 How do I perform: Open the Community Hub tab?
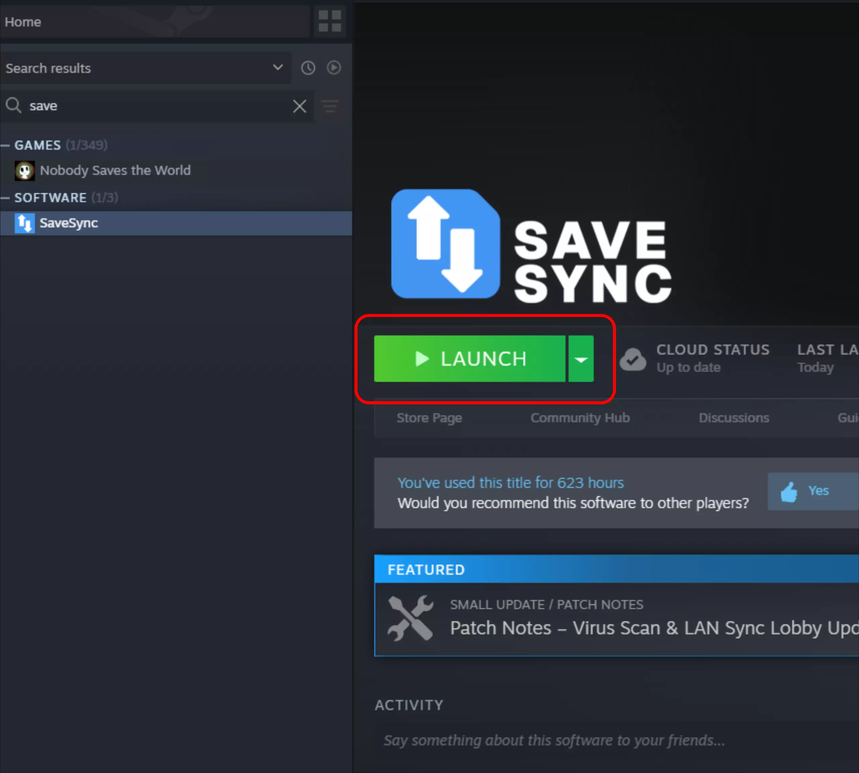coord(580,418)
